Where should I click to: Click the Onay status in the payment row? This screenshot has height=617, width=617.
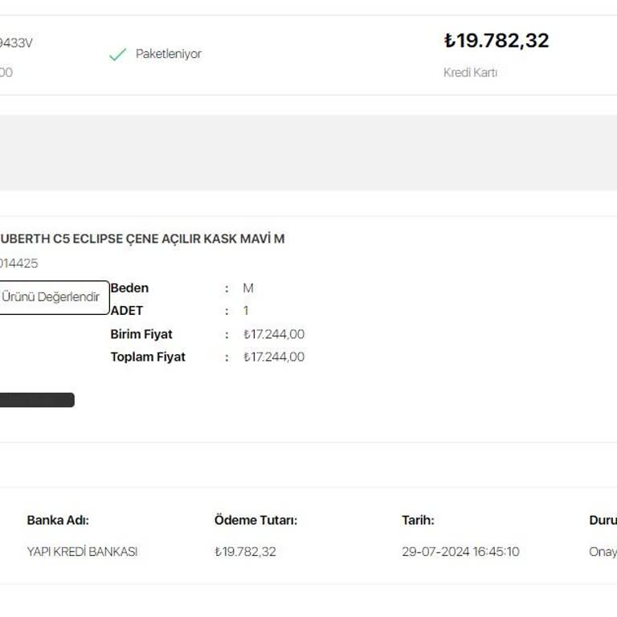point(603,552)
